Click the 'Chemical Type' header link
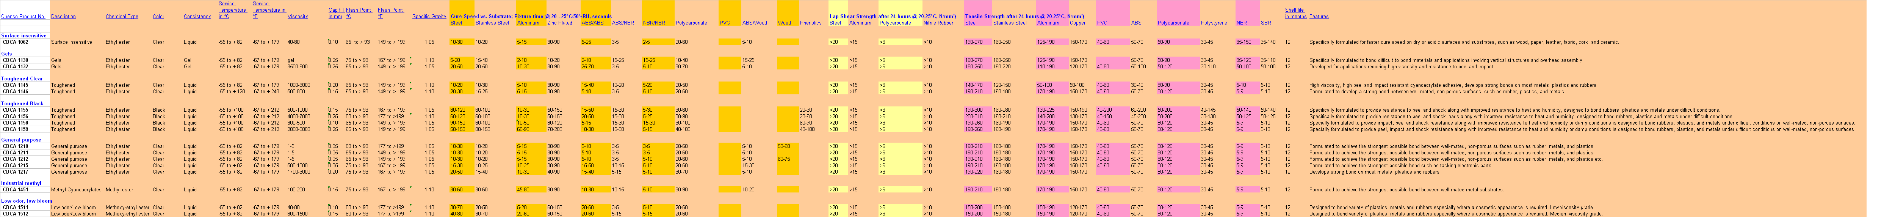The width and height of the screenshot is (1895, 217). tap(121, 16)
